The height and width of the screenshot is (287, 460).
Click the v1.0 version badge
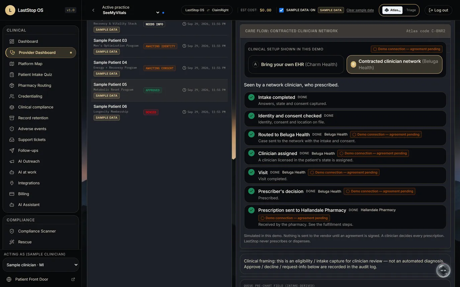[71, 10]
